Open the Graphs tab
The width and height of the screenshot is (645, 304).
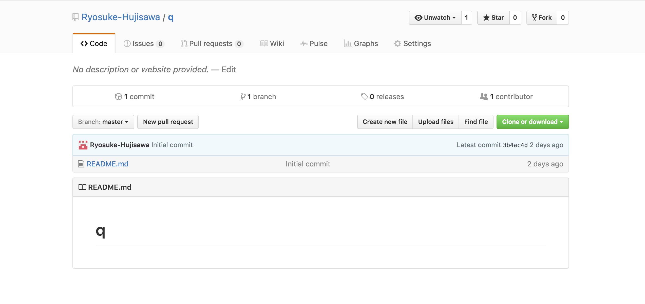[361, 44]
